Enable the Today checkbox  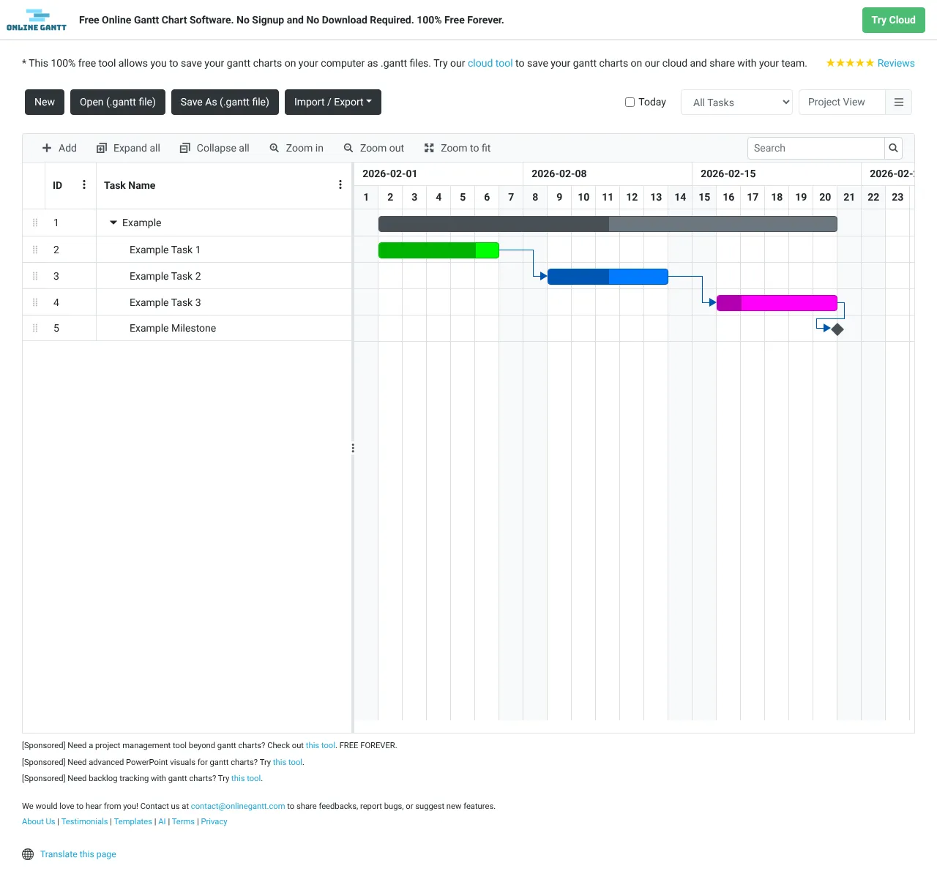630,102
